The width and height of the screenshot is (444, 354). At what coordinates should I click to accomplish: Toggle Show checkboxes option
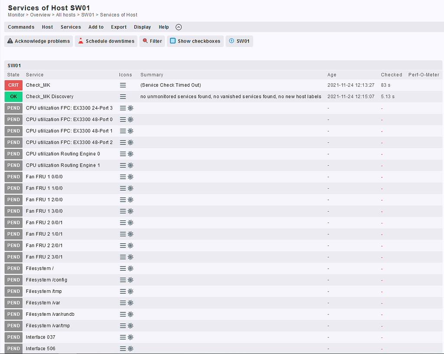195,41
